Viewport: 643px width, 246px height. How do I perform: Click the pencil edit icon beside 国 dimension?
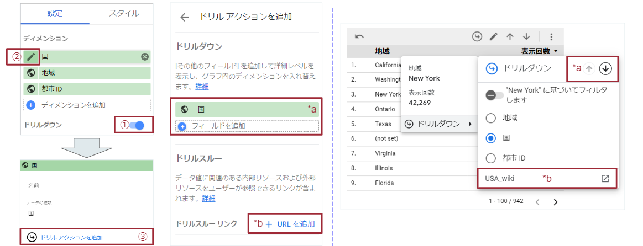tap(31, 57)
